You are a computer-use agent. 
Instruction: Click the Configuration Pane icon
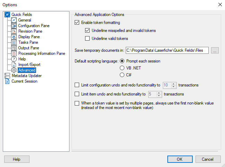[14, 26]
